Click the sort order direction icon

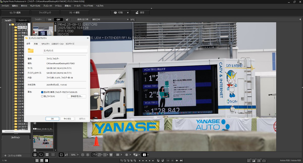[133, 19]
